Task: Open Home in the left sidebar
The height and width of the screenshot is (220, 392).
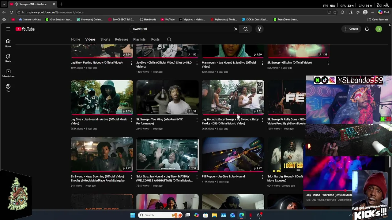Action: [x=8, y=43]
